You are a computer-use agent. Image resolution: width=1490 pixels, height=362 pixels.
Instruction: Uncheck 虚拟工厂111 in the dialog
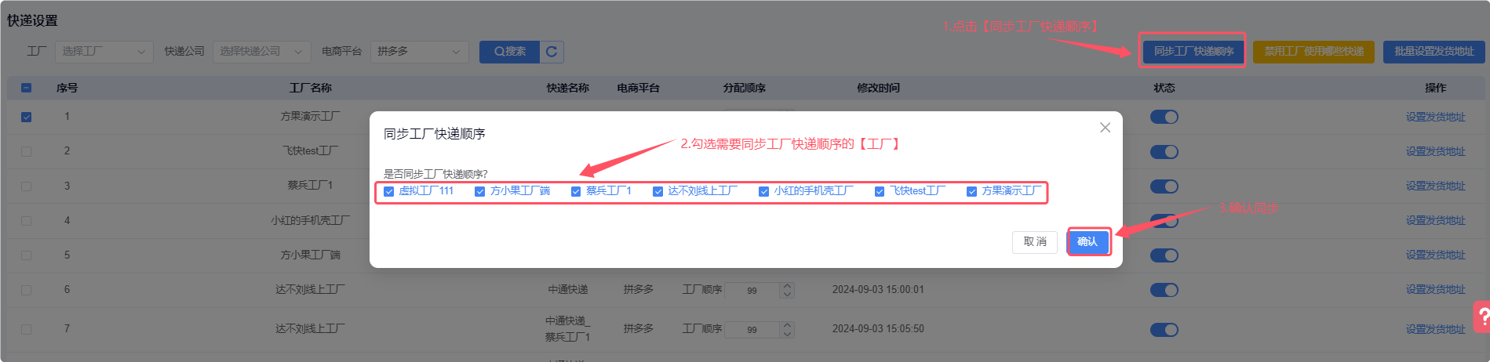click(x=388, y=191)
